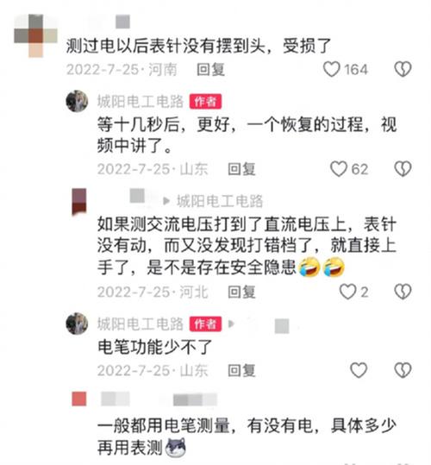
Task: Like the 电笔功能少不了 reply
Action: pos(359,370)
